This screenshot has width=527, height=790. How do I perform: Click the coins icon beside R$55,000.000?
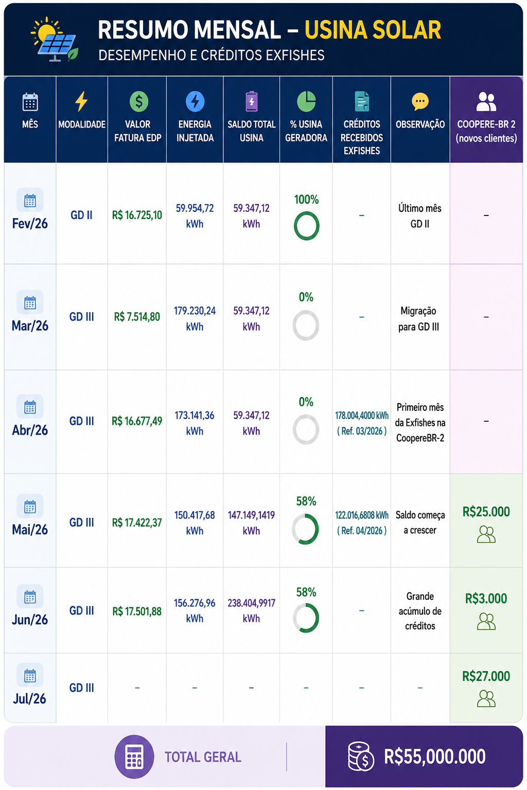[361, 756]
